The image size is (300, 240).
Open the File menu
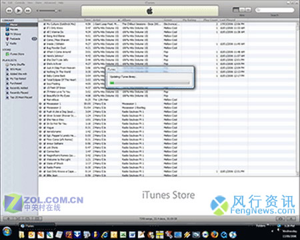[x=4, y=3]
